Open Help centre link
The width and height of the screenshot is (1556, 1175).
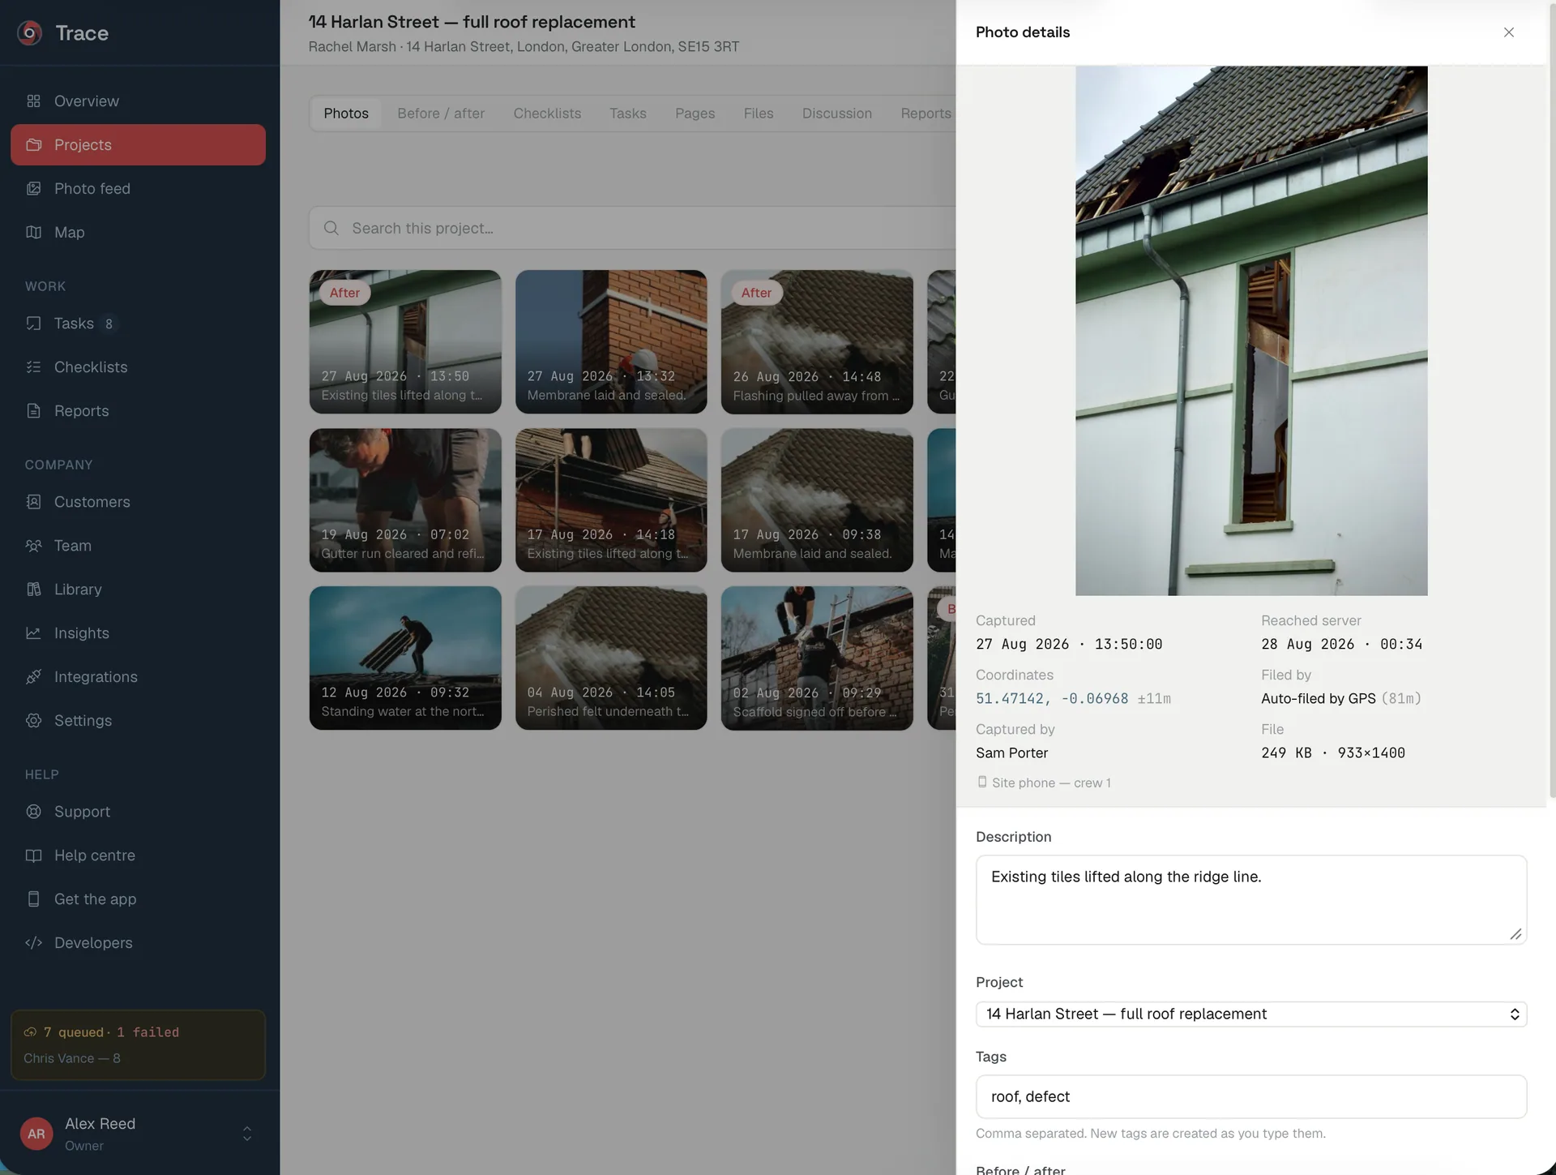(138, 856)
